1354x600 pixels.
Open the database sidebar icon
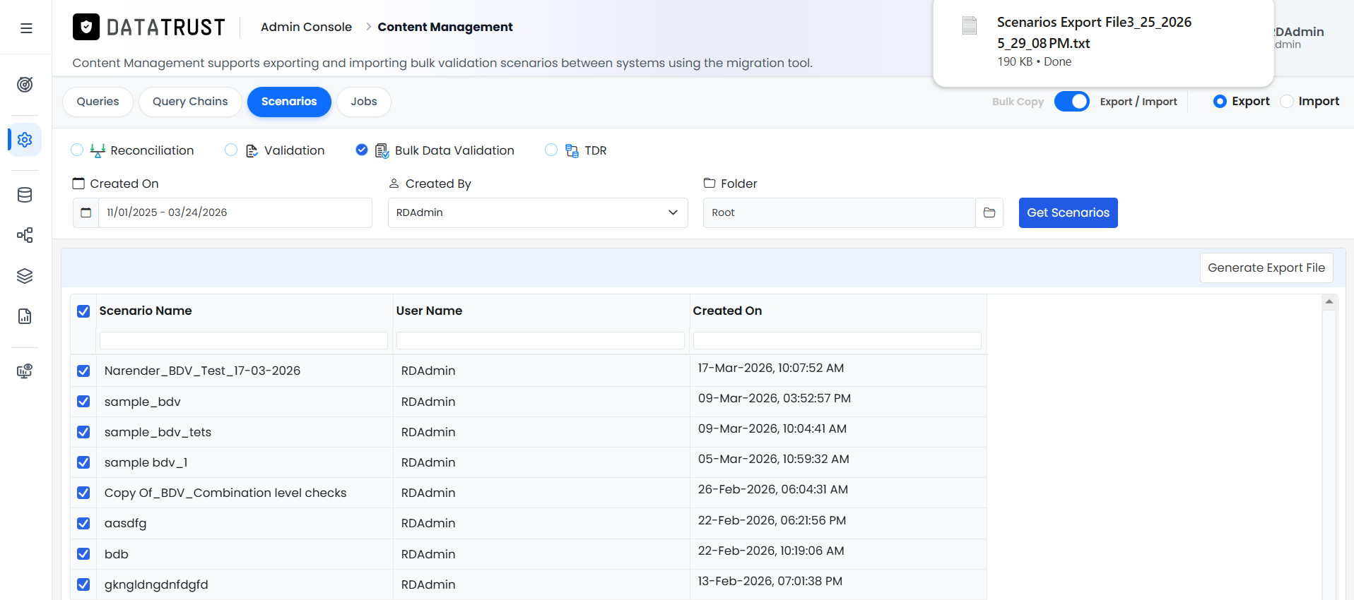pyautogui.click(x=25, y=195)
